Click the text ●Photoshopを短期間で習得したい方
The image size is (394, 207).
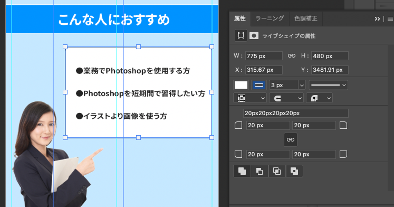[x=140, y=93]
